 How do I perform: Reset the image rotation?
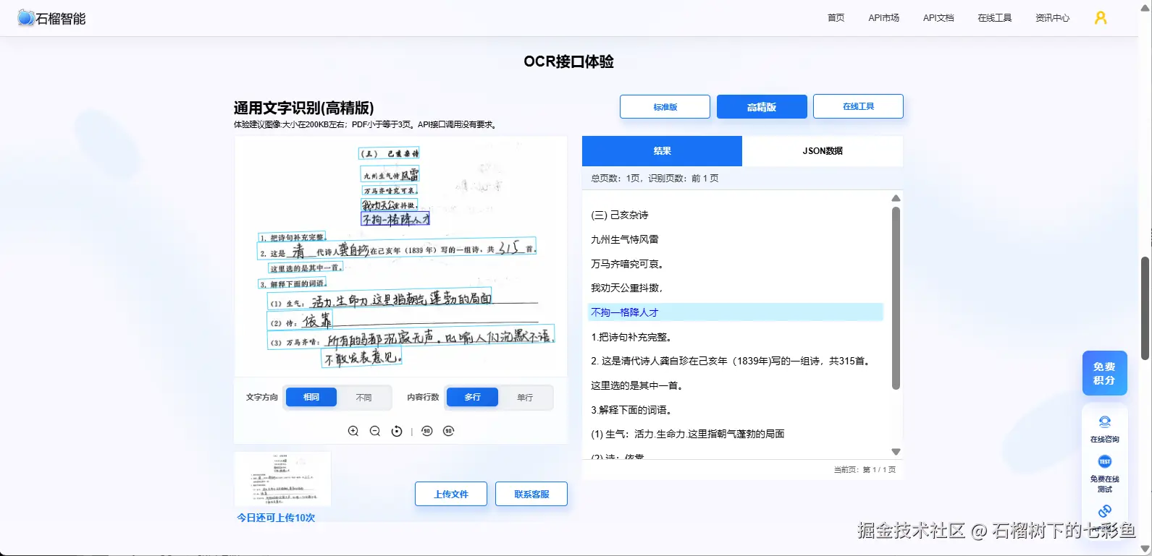point(397,431)
